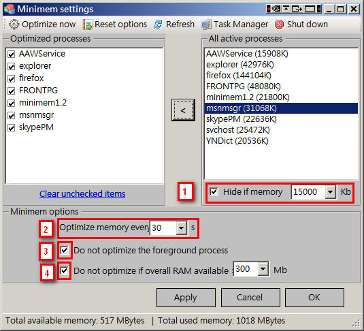Open Task Manager from the toolbar
The height and width of the screenshot is (331, 364).
coord(235,24)
